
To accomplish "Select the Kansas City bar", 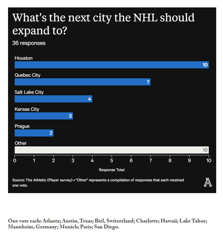I will [43, 116].
